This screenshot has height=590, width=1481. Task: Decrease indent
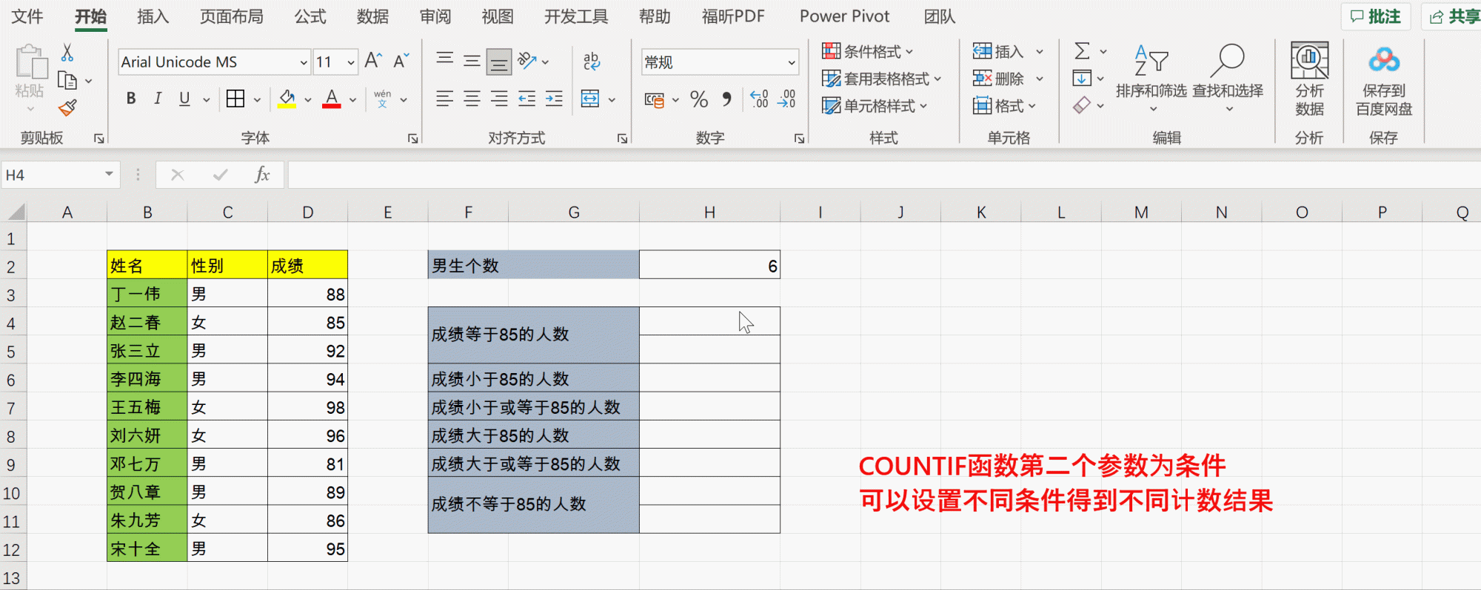click(x=526, y=98)
